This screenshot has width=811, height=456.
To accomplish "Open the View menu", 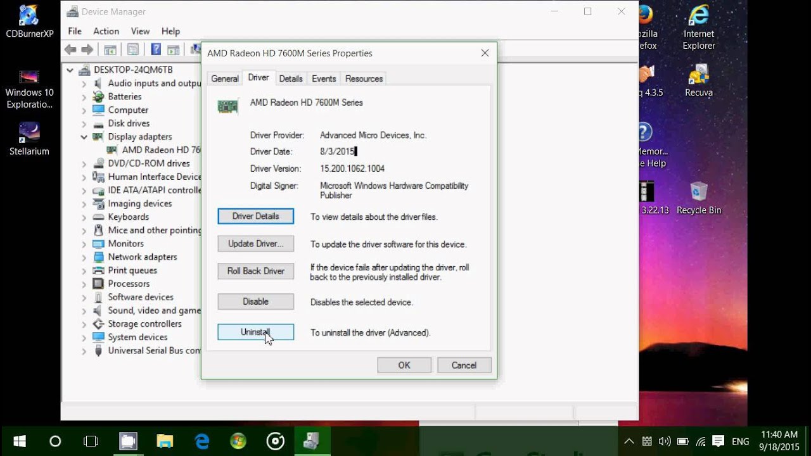I will (x=140, y=31).
